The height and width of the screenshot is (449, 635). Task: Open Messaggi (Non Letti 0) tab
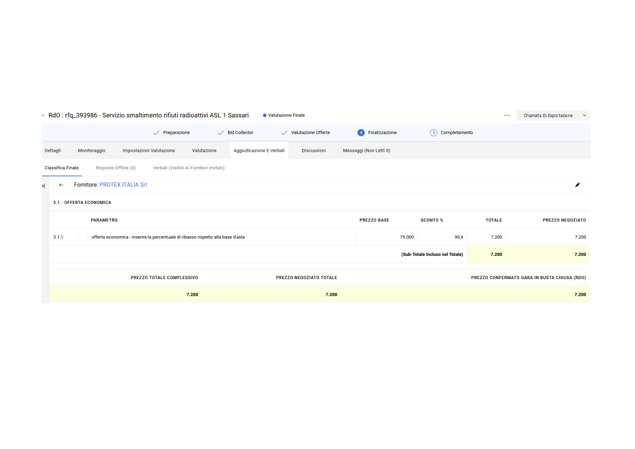(x=366, y=151)
